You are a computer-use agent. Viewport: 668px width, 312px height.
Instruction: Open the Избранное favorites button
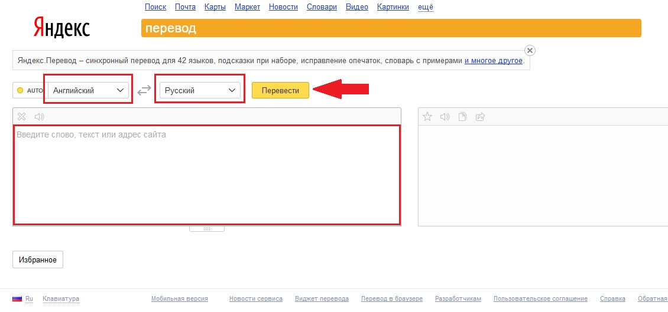pyautogui.click(x=38, y=260)
